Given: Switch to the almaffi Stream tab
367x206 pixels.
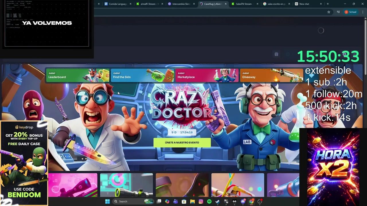Looking at the screenshot, I should point(149,4).
